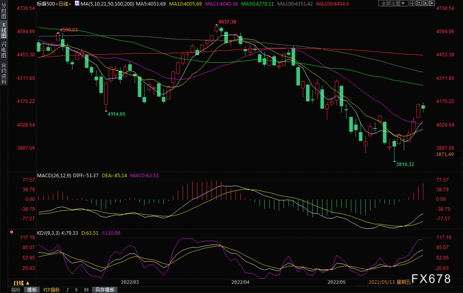Switch to the 闪电图 side tab

click(4, 49)
